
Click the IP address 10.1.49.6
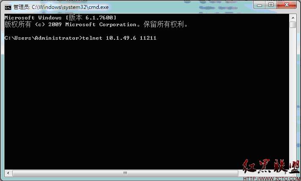(121, 38)
